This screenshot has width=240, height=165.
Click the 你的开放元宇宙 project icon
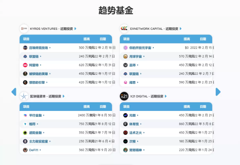point(125,48)
